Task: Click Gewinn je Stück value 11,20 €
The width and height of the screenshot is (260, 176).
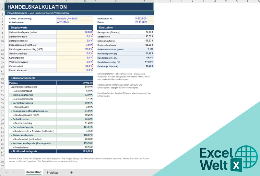Action: point(144,66)
